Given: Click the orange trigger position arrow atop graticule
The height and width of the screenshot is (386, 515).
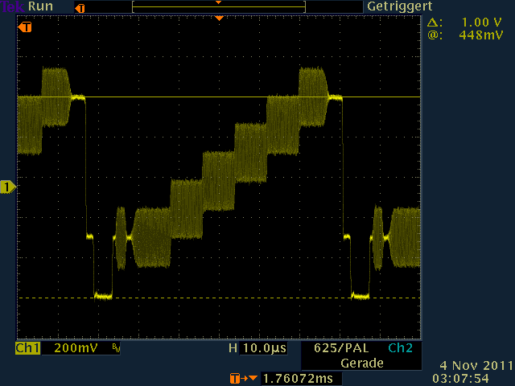Looking at the screenshot, I should [218, 18].
